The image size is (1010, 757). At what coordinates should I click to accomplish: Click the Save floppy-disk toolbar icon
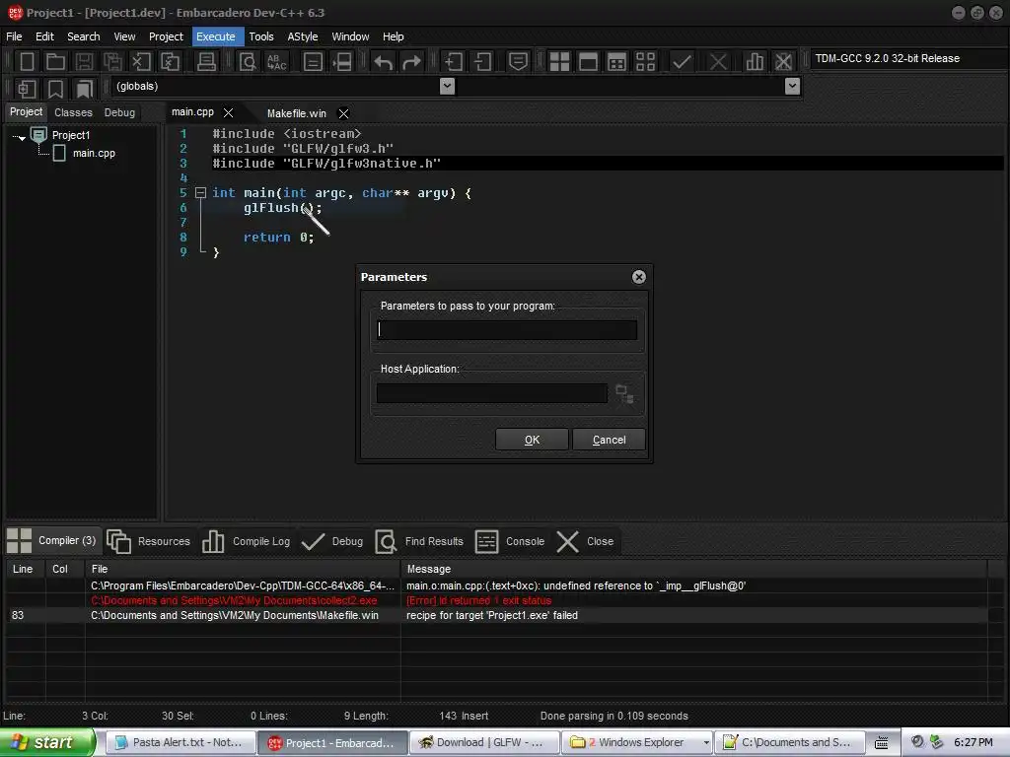point(84,62)
